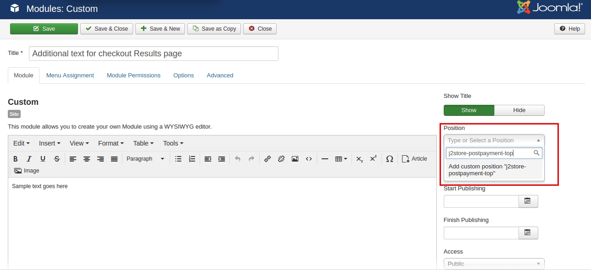Click into the Title input field
The width and height of the screenshot is (591, 270).
[x=153, y=54]
